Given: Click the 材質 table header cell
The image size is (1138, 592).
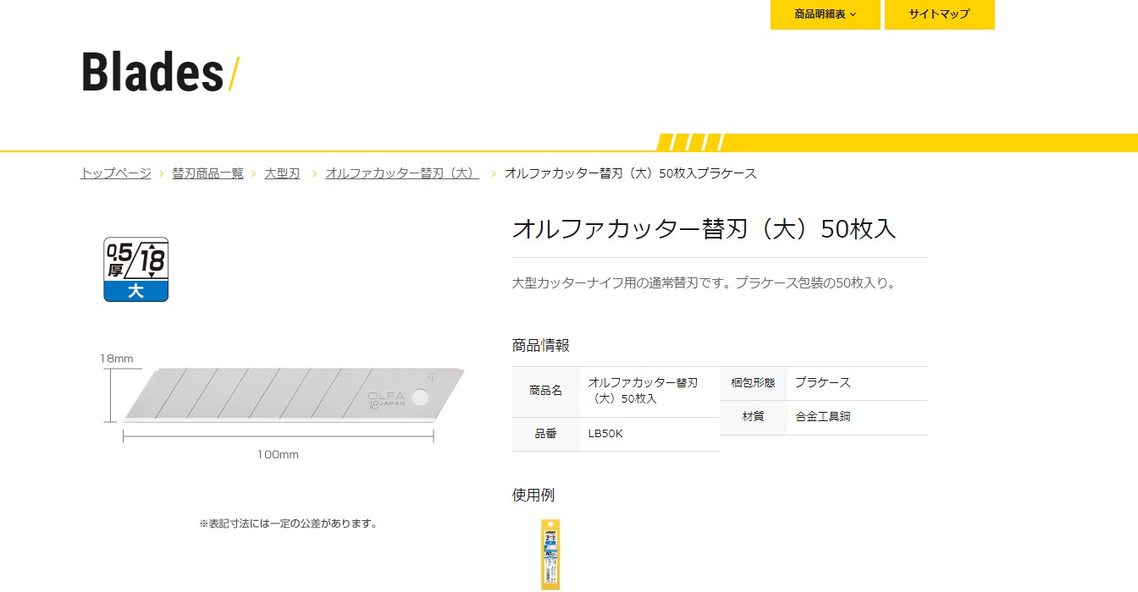Looking at the screenshot, I should [754, 417].
